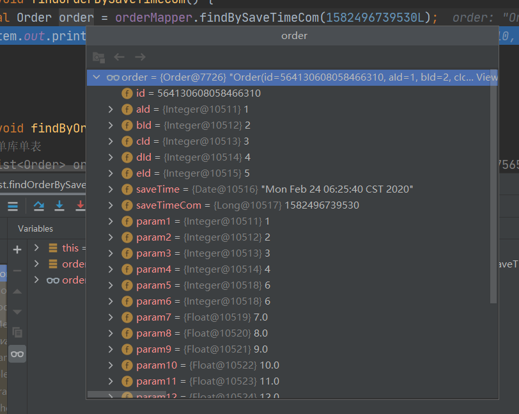Toggle the Show Watches glasses button
The height and width of the screenshot is (414, 519).
pos(17,354)
